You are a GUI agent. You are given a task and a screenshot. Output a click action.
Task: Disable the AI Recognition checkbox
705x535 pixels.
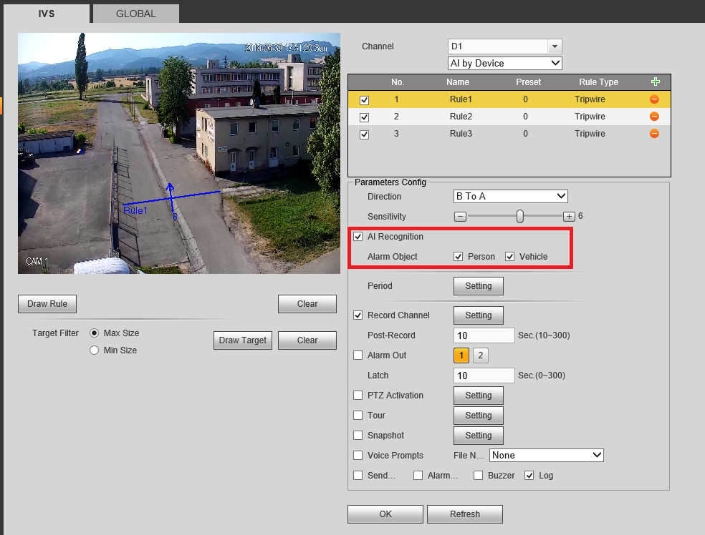[x=358, y=237]
